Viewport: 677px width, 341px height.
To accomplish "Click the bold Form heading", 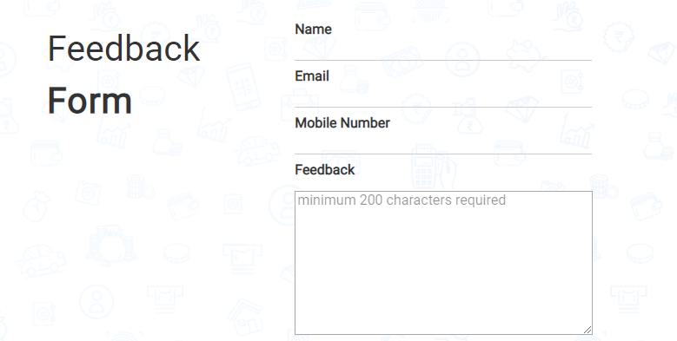I will coord(90,101).
